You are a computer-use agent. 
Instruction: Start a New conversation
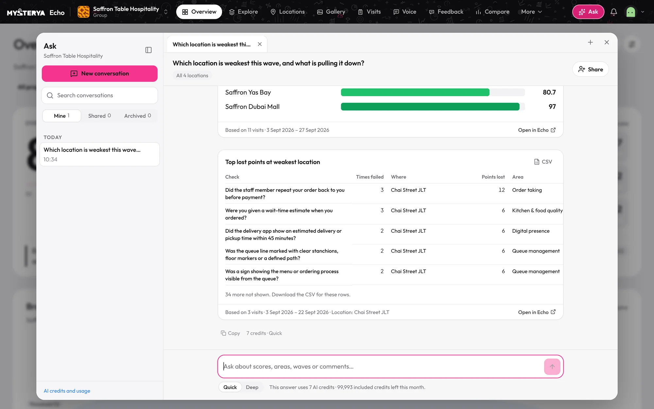pyautogui.click(x=100, y=74)
